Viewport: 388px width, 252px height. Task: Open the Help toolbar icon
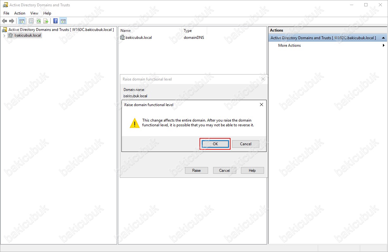click(56, 21)
